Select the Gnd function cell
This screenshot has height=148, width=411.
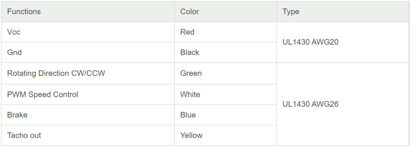point(14,52)
